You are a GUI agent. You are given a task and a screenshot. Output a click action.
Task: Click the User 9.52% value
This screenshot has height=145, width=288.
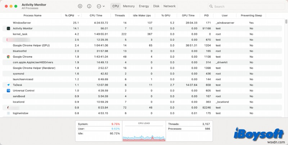tap(116, 129)
